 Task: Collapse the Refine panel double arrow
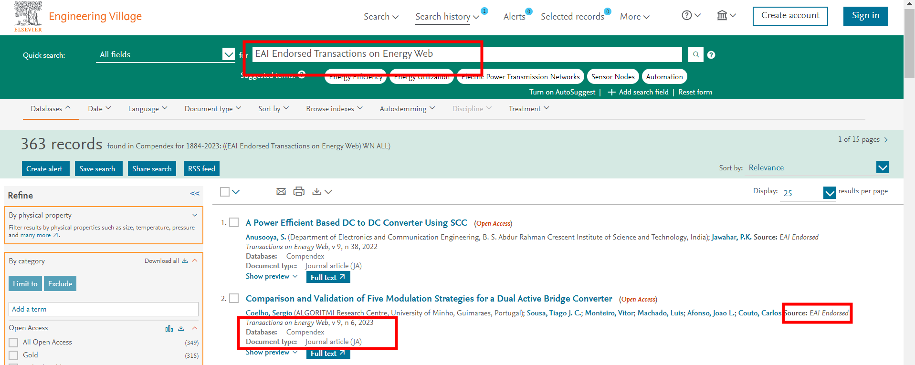[195, 193]
